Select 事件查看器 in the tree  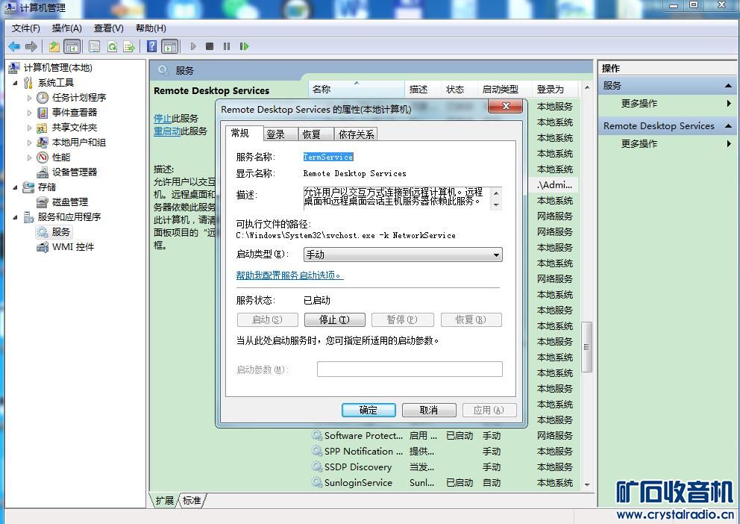coord(75,113)
